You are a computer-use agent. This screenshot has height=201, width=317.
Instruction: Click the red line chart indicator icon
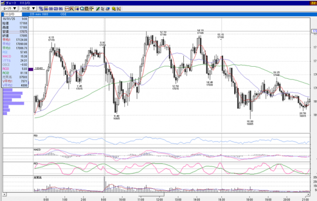click(67, 9)
